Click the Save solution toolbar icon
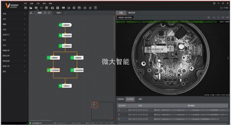This screenshot has height=125, width=231. pos(25,8)
